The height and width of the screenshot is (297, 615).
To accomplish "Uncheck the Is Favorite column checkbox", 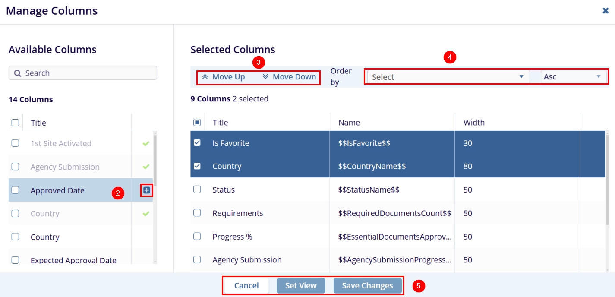I will (197, 143).
